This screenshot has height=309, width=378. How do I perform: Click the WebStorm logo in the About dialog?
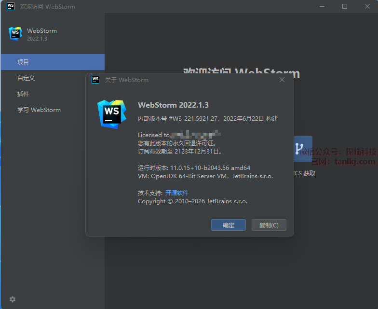click(112, 114)
